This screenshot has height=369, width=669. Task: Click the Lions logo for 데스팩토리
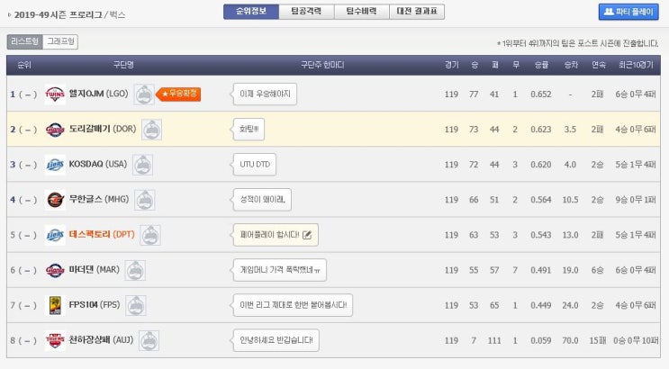(55, 235)
